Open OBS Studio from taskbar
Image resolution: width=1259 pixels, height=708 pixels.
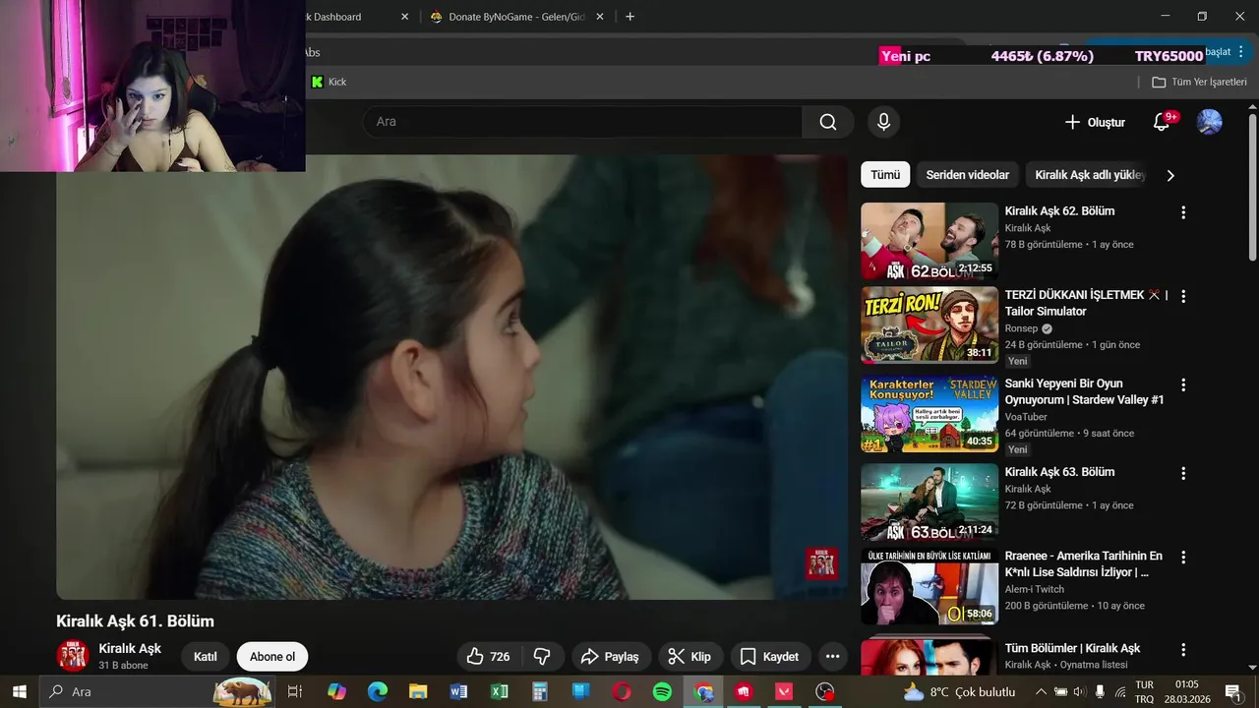[825, 691]
